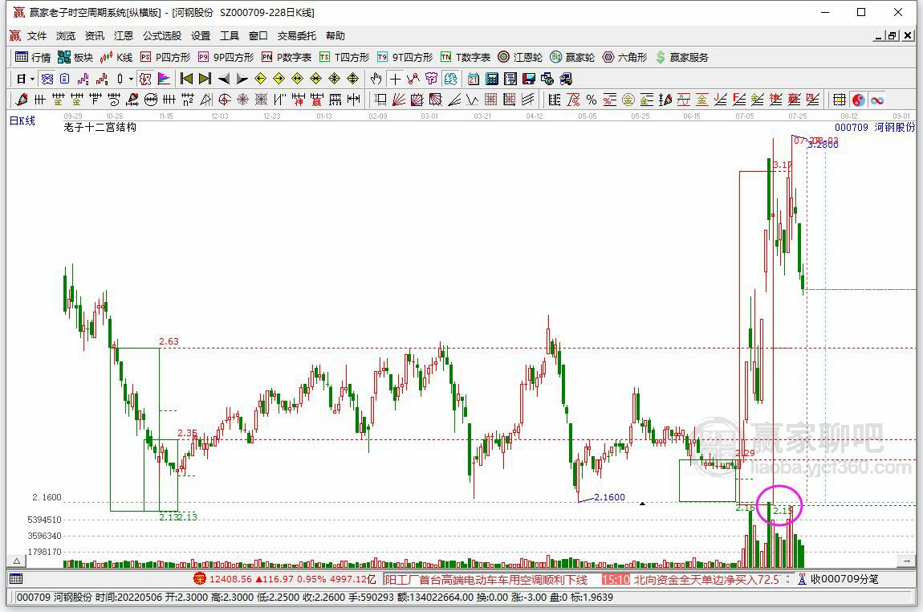Toggle the yin-yang taiji icon
The width and height of the screenshot is (923, 612).
coord(858,100)
